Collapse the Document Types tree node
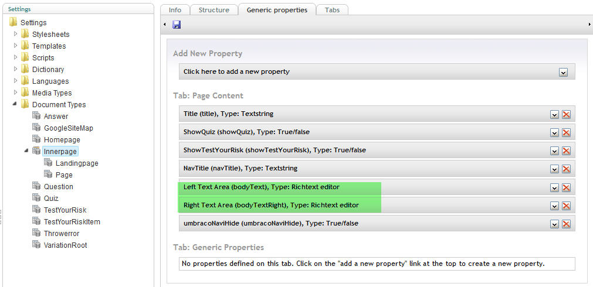Screen dimensions: 593x287 tap(16, 104)
